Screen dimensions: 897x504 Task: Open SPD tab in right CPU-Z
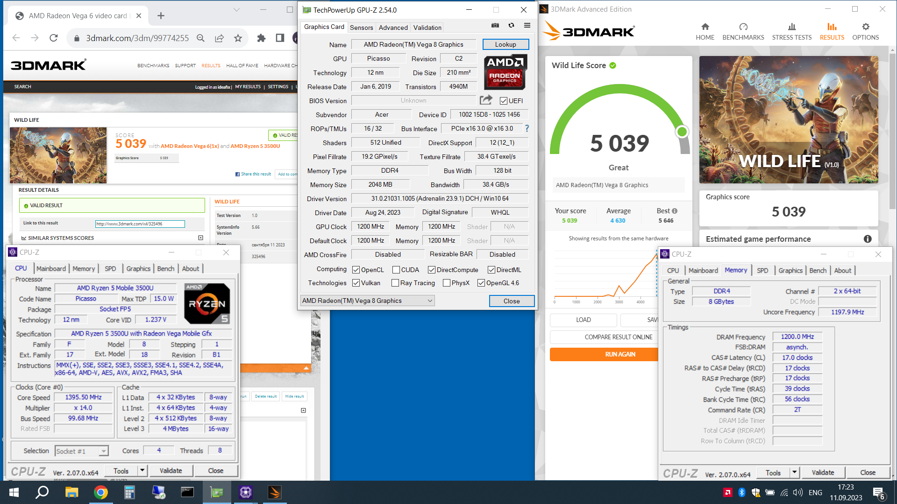pos(762,270)
